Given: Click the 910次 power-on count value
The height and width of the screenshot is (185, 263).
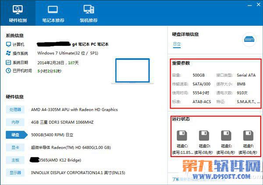Looking at the screenshot, I should [242, 93].
